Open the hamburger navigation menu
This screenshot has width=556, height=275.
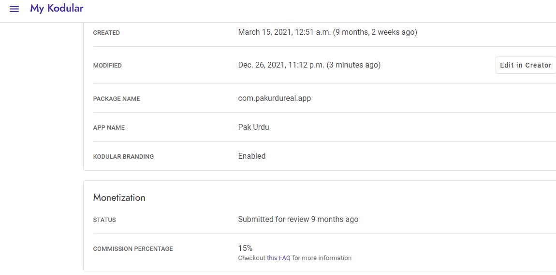pos(15,9)
